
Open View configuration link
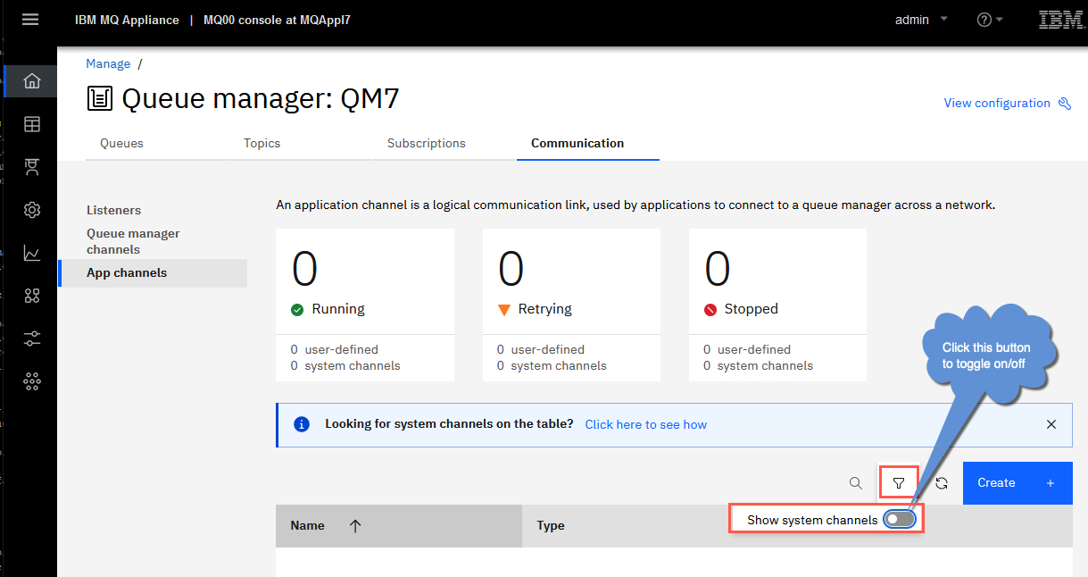tap(997, 103)
